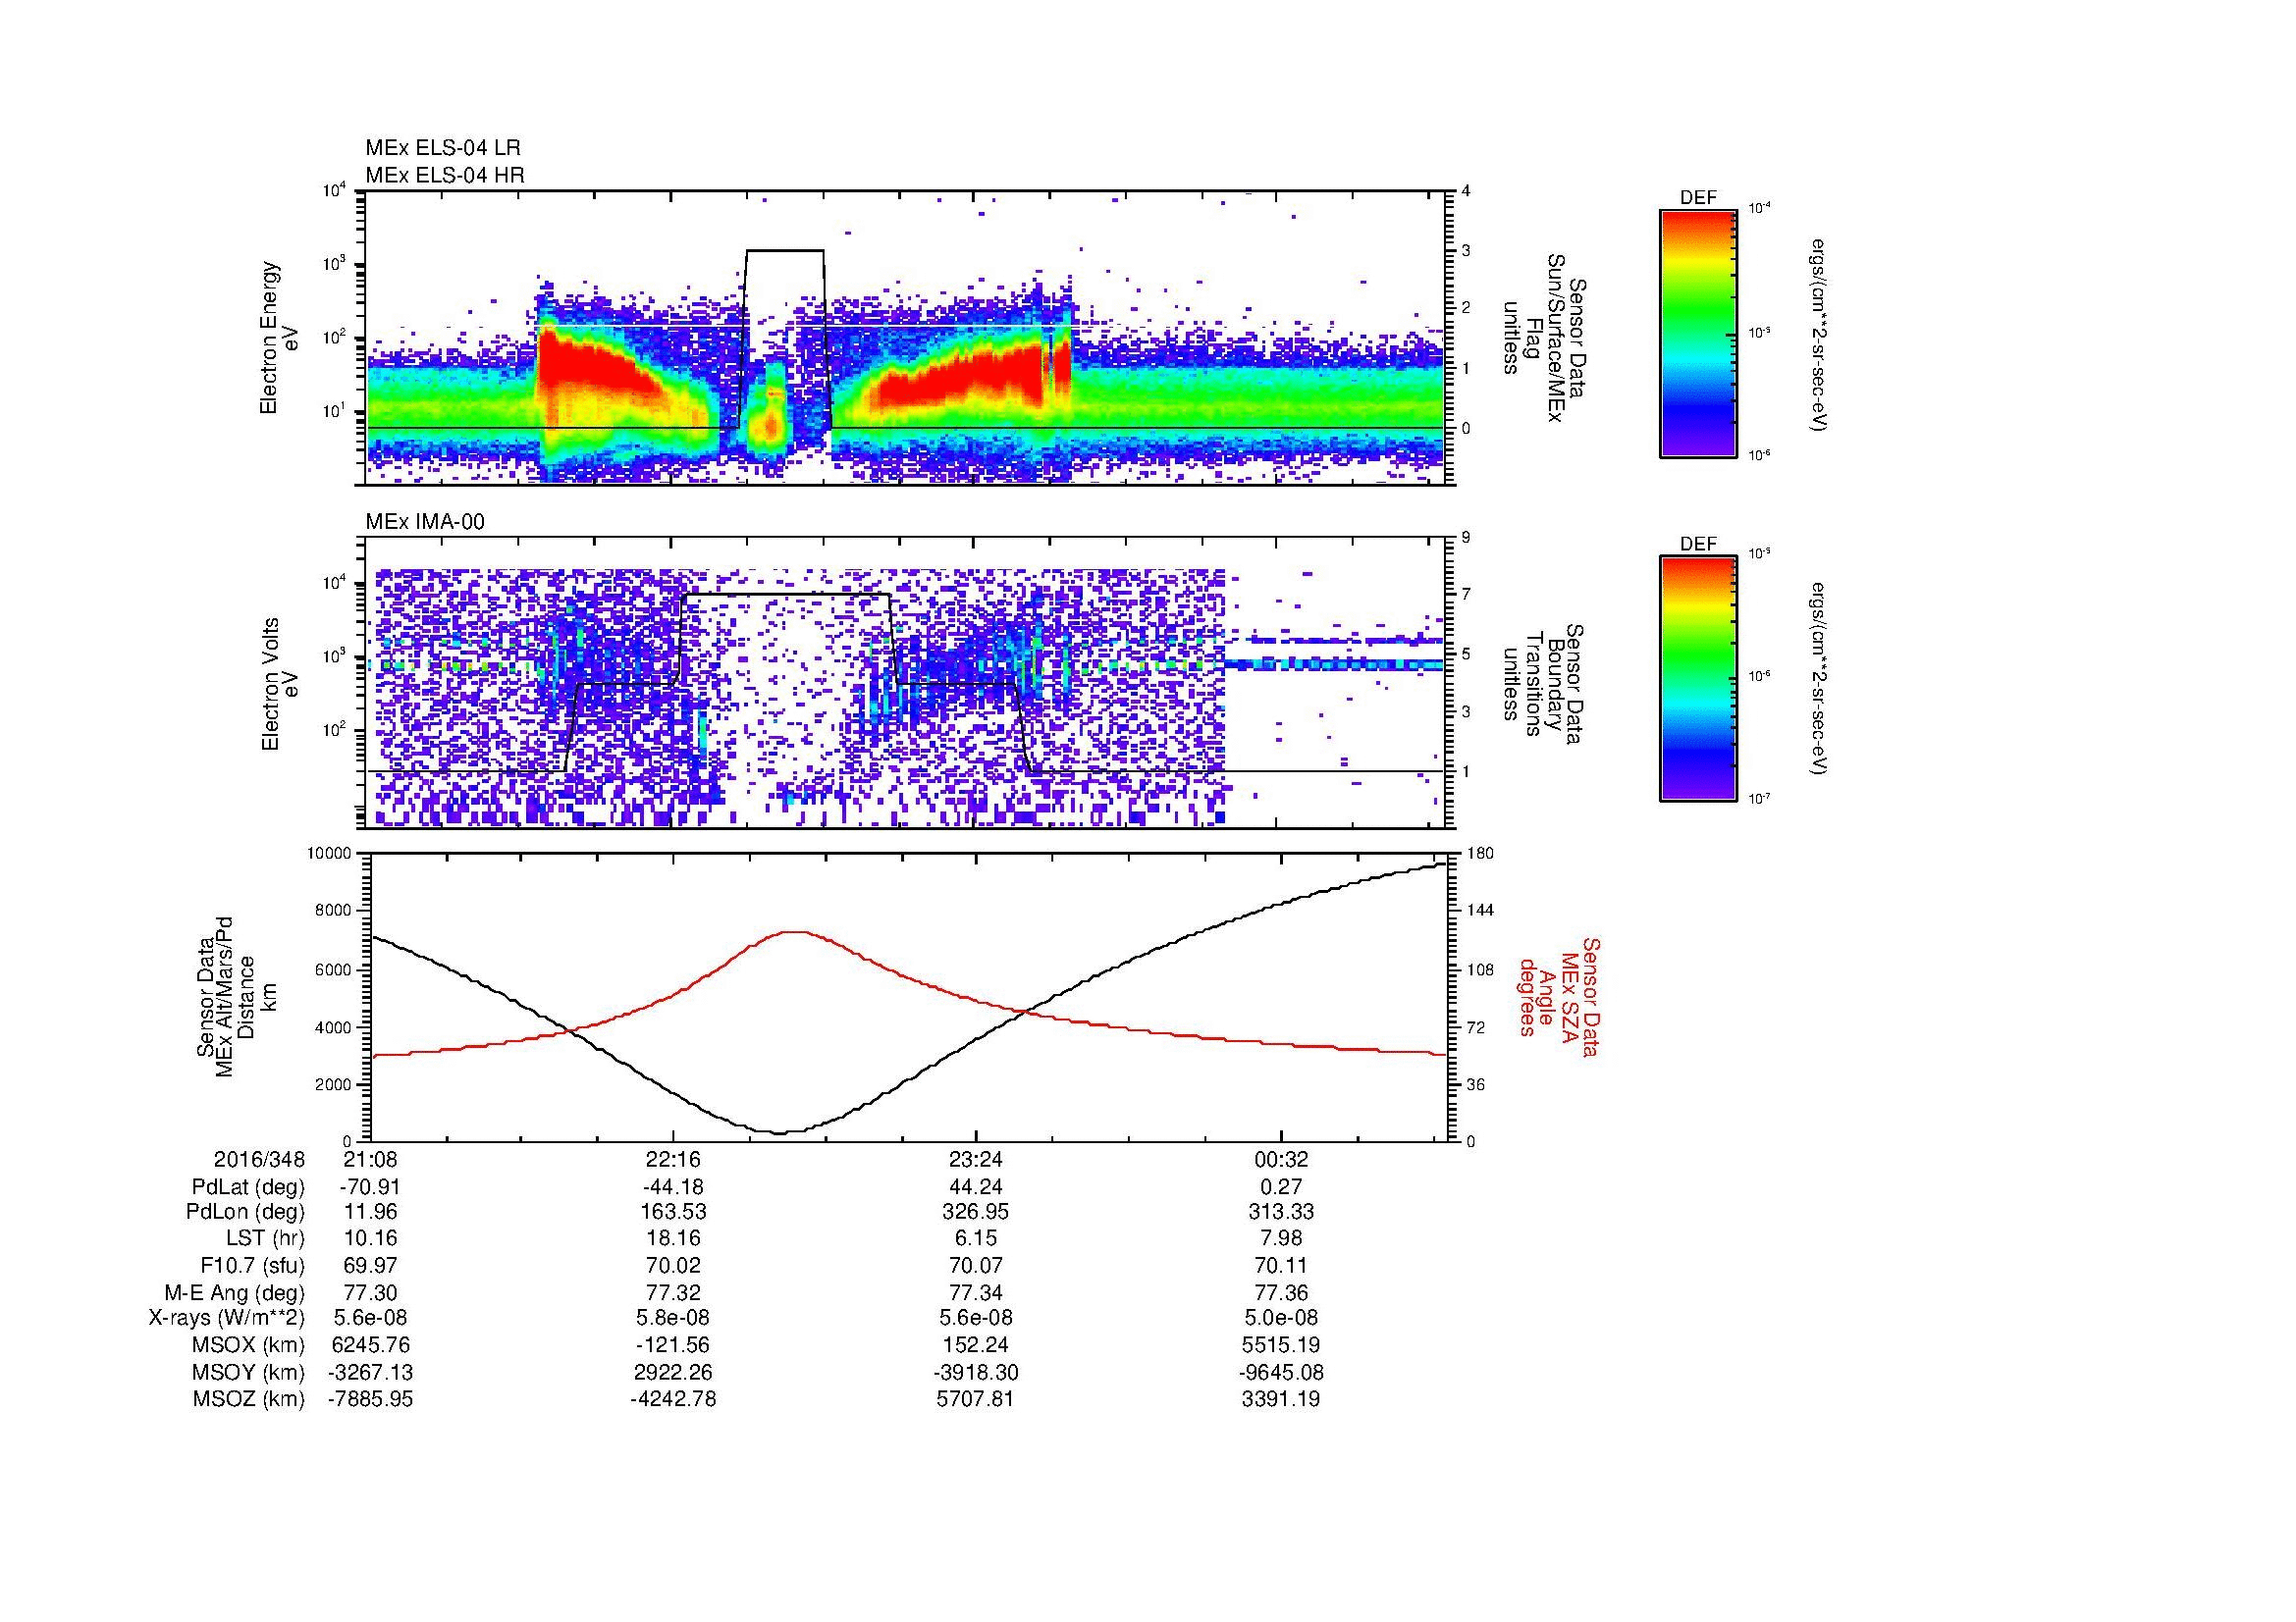
Task: Click the PdLat value '-44.18'
Action: 673,1187
